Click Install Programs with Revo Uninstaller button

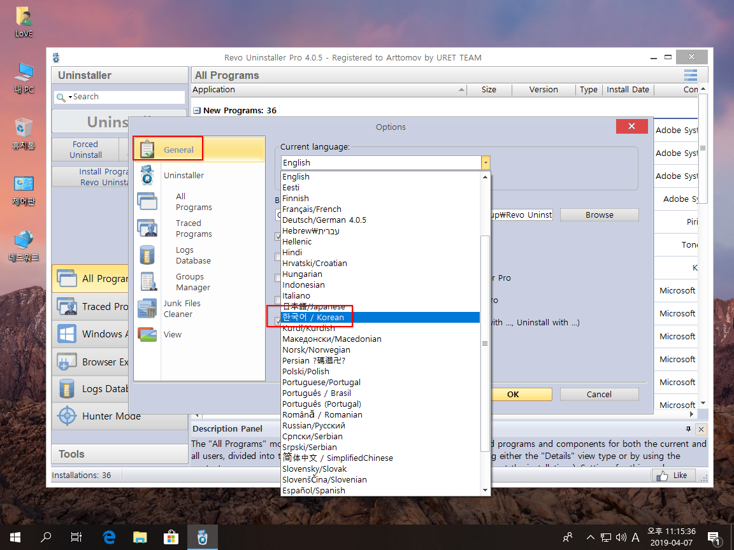tap(90, 177)
